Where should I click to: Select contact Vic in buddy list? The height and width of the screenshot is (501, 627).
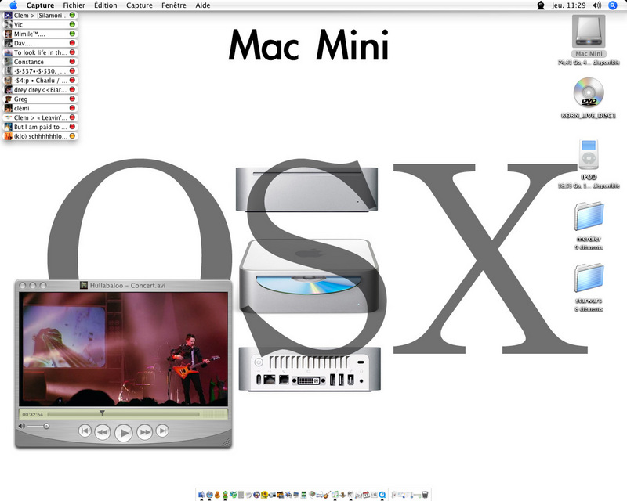pos(40,24)
